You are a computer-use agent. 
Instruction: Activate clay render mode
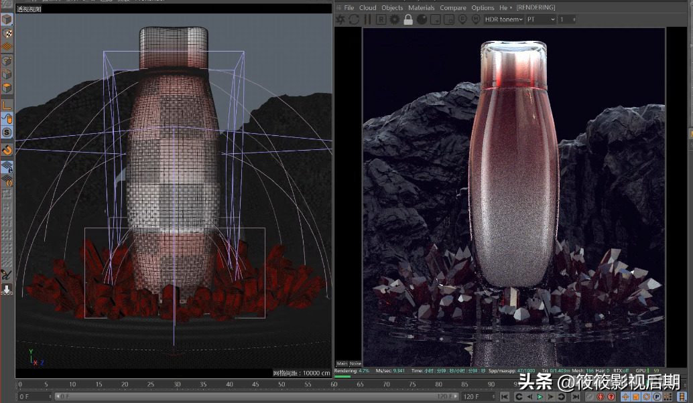422,19
